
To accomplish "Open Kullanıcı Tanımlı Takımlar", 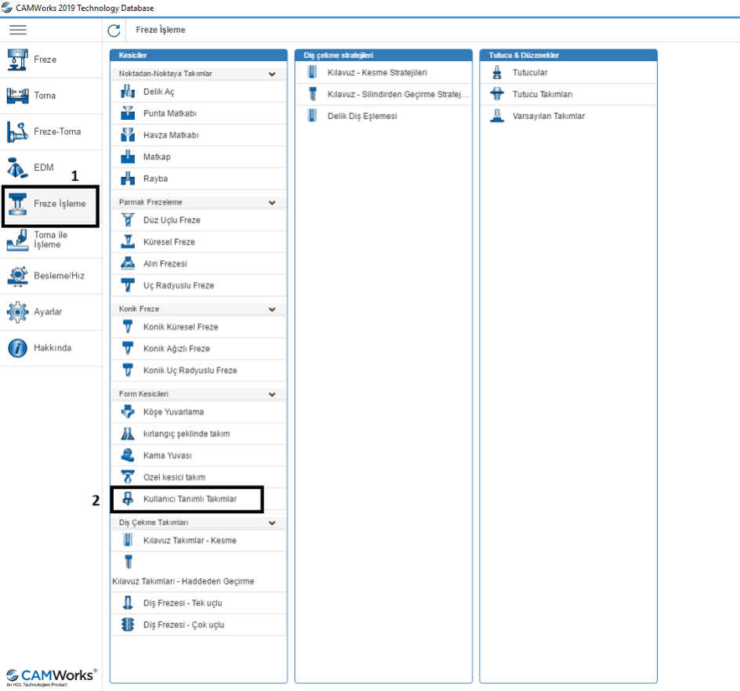I will [190, 498].
